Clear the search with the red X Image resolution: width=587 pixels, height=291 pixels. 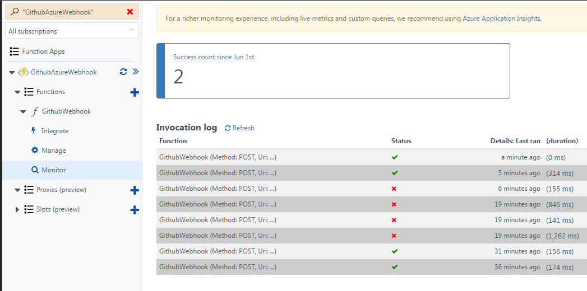(x=130, y=12)
